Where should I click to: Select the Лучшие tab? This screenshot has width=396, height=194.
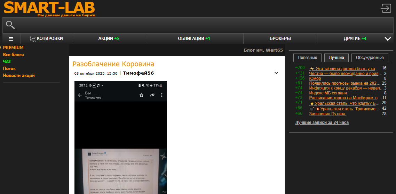click(x=336, y=58)
